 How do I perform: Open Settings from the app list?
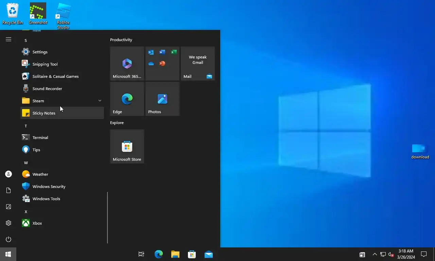coord(62,52)
